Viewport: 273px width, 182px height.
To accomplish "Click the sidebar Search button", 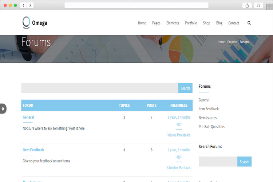I will point(244,162).
